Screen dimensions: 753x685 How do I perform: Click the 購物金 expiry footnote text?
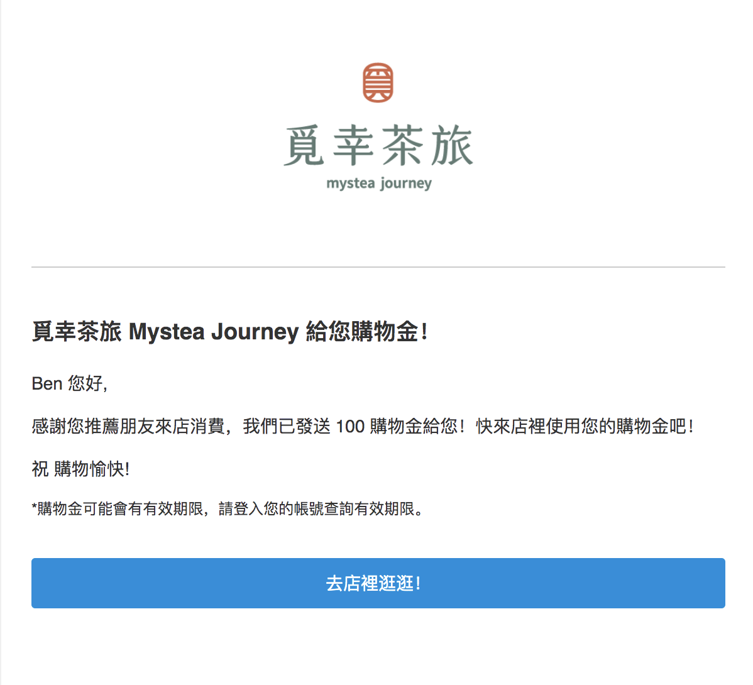coord(227,508)
